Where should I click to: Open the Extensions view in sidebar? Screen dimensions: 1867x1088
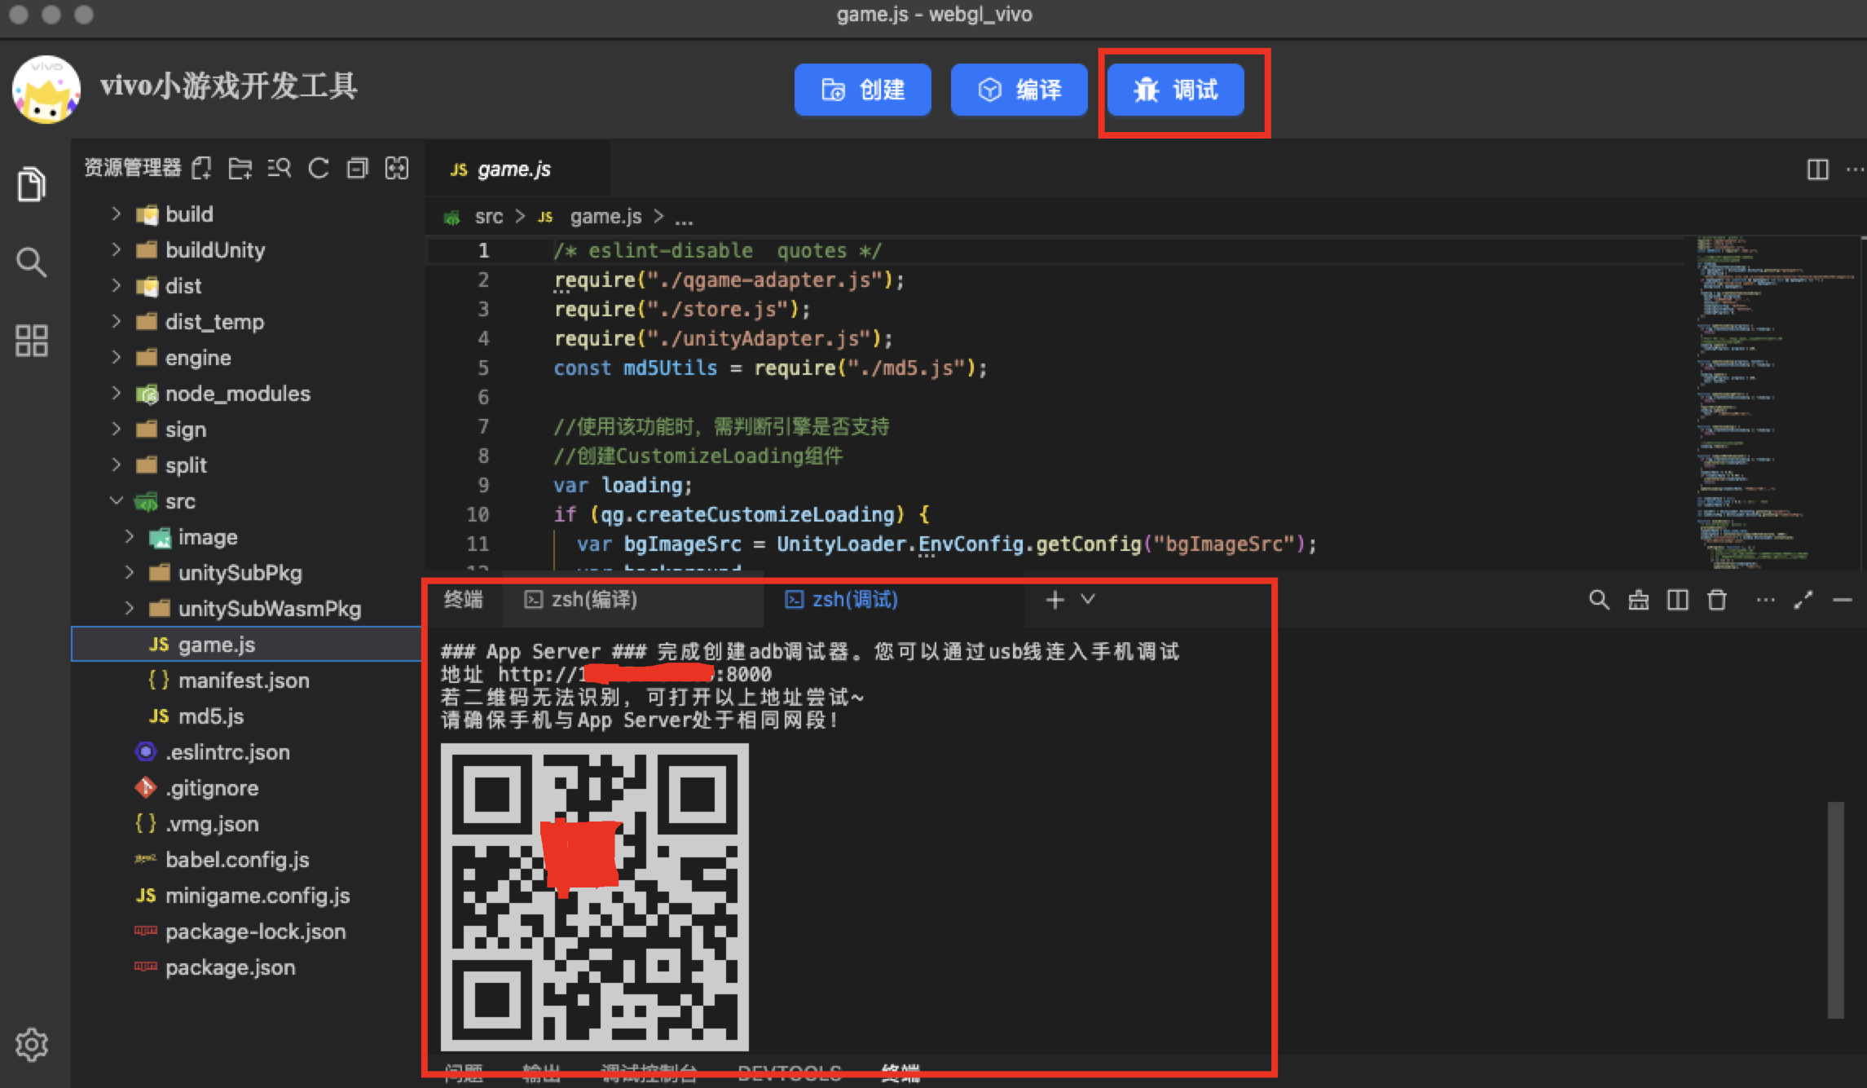pyautogui.click(x=32, y=341)
